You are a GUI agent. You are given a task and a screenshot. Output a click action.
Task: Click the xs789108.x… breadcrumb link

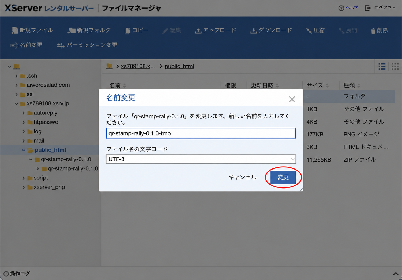point(138,66)
